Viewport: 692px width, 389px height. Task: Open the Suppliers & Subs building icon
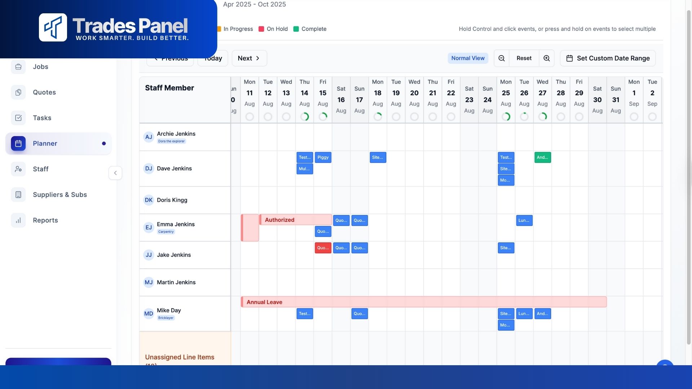pos(18,194)
